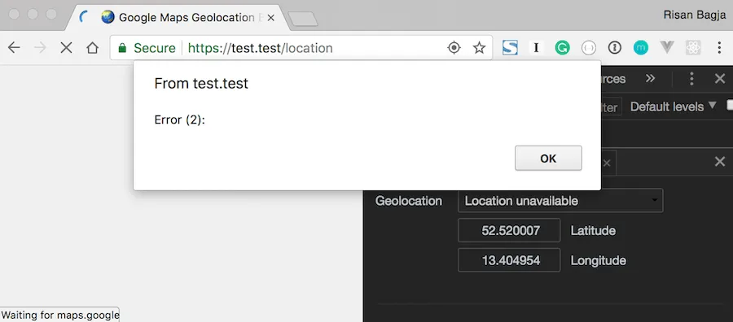733x322 pixels.
Task: Click the 'Waiting for maps.google' status text
Action: [59, 315]
